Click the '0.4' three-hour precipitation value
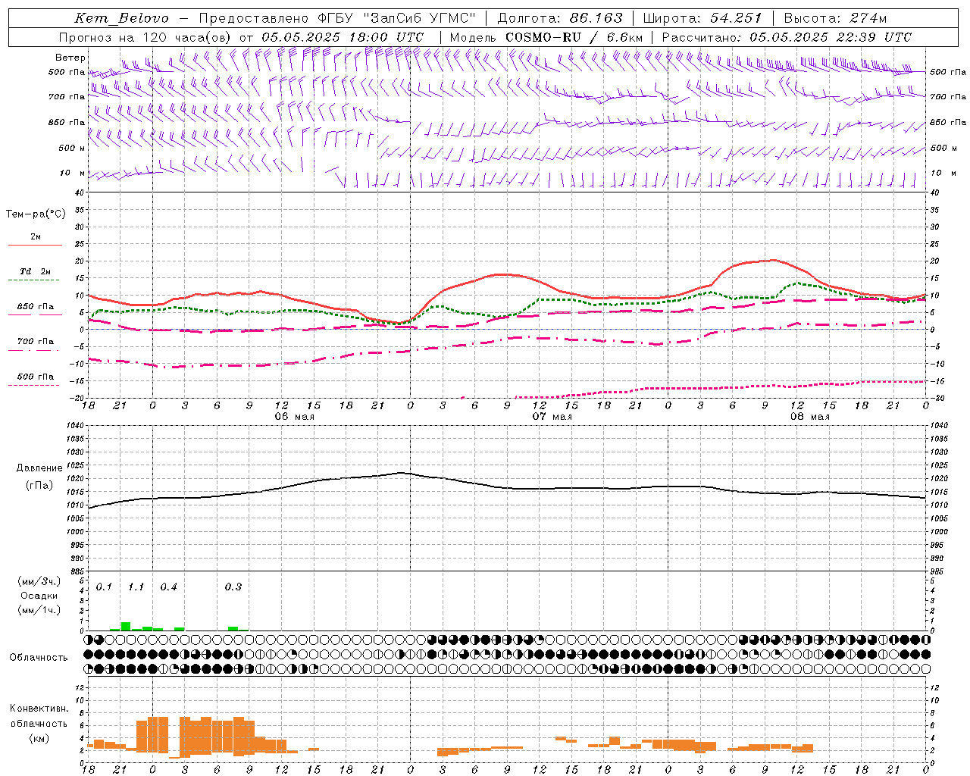The height and width of the screenshot is (776, 970). point(168,587)
